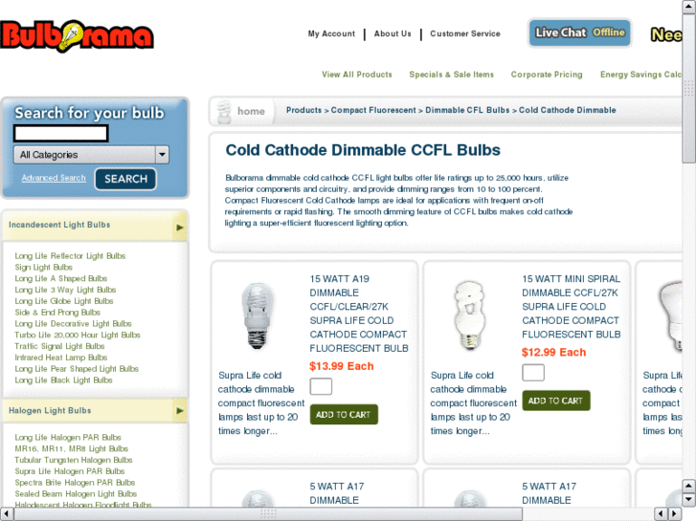Open Sign Light Bulbs category
Image resolution: width=696 pixels, height=521 pixels.
[43, 268]
